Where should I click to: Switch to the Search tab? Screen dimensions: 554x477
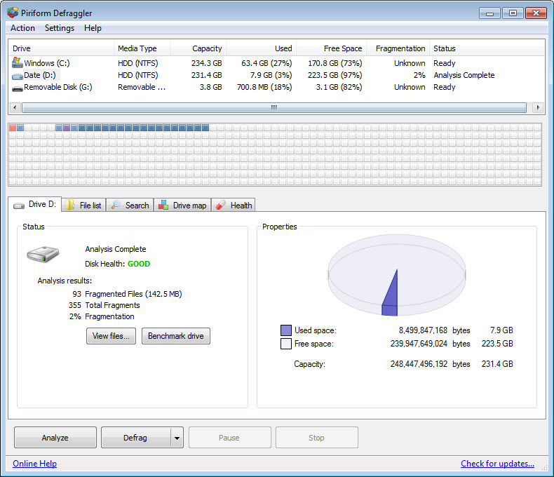pyautogui.click(x=130, y=206)
